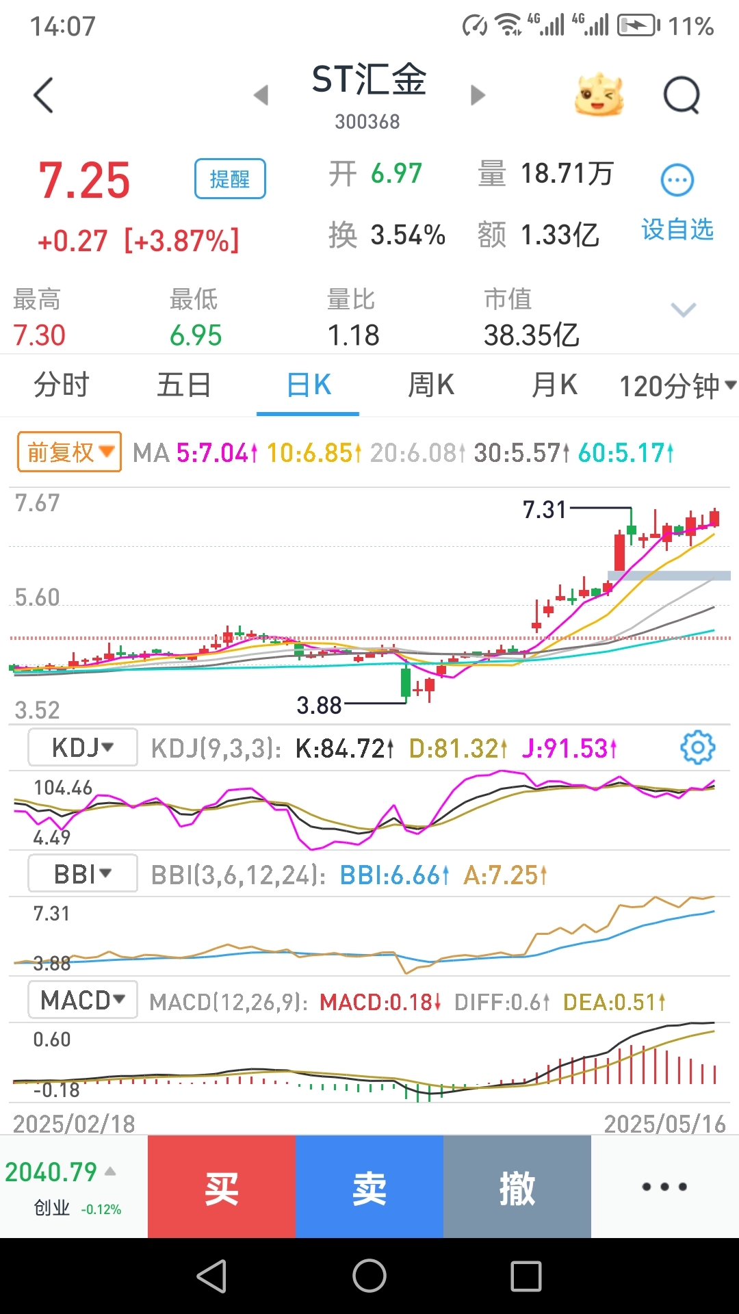Tap Android recent apps button
This screenshot has height=1314, width=739.
526,1276
